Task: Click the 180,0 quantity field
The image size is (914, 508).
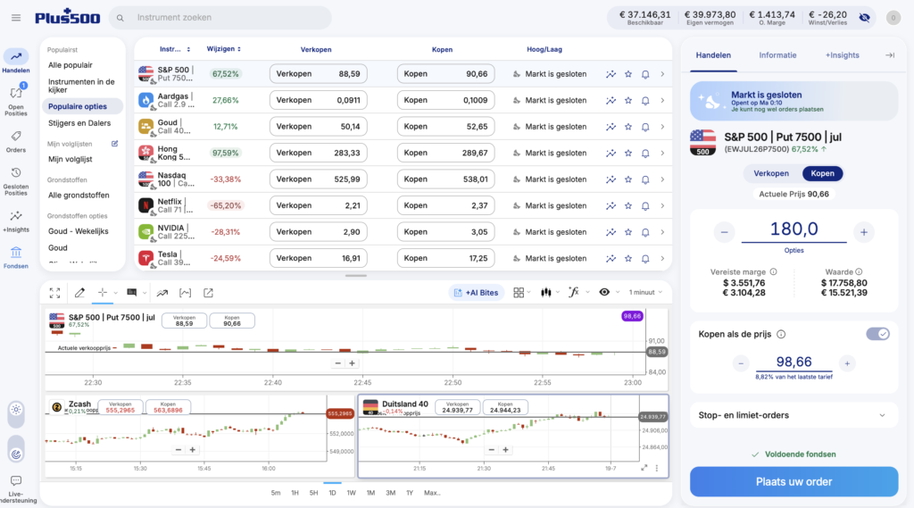Action: coord(794,229)
